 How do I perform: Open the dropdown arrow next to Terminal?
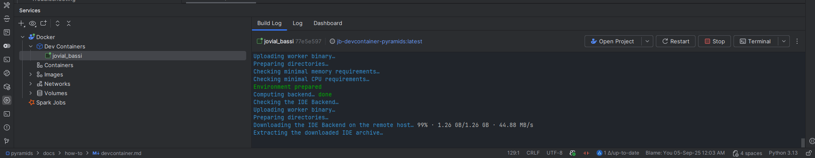[784, 41]
